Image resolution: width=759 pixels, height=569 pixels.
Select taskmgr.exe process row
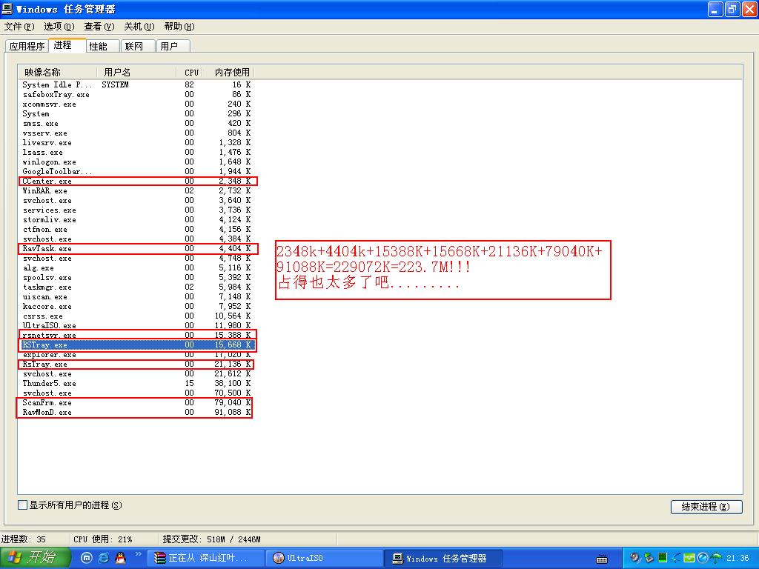136,287
